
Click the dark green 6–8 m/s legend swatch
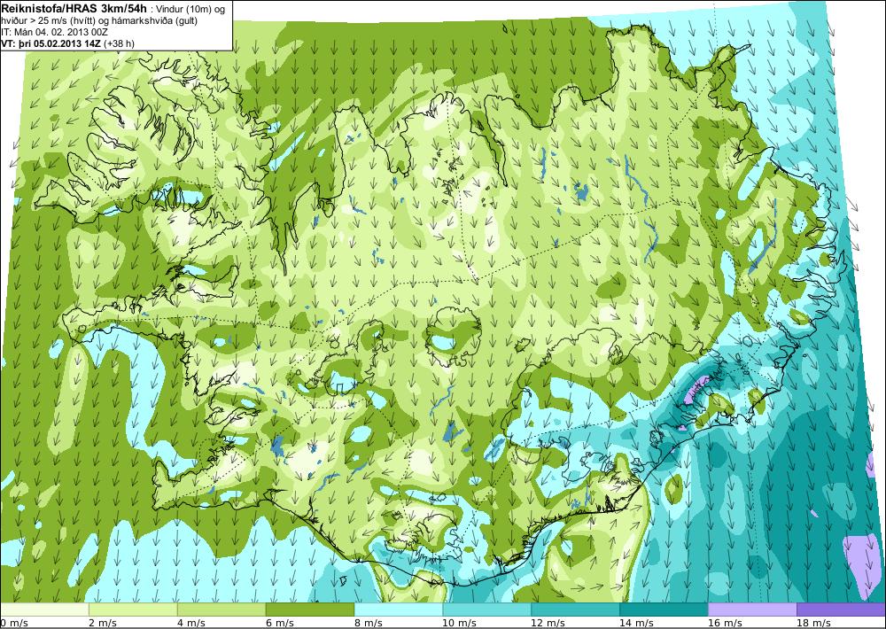tap(309, 610)
